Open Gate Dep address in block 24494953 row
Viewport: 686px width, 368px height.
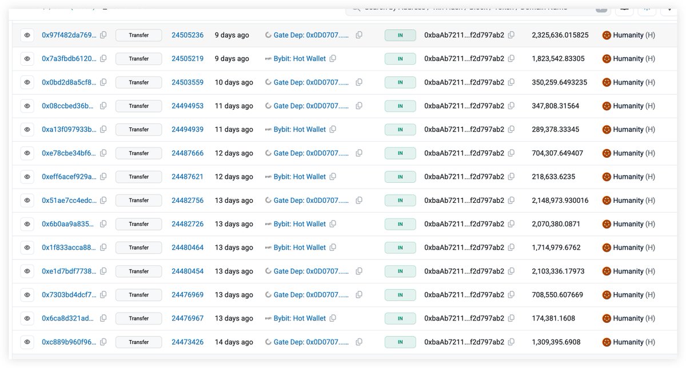click(x=312, y=106)
